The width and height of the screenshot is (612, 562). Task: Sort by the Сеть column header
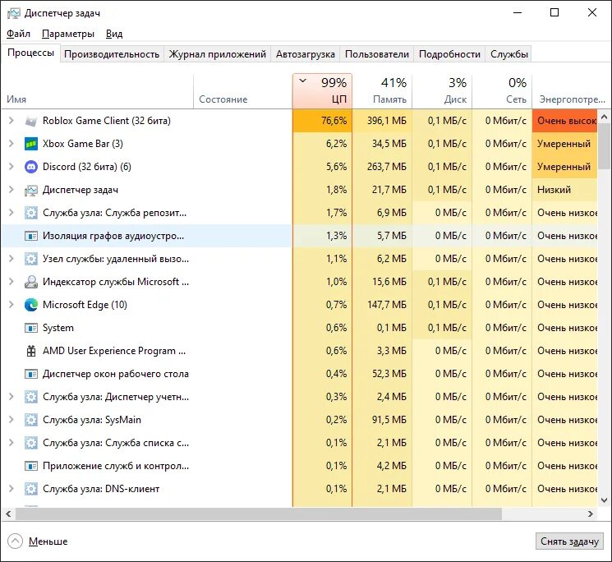click(502, 91)
